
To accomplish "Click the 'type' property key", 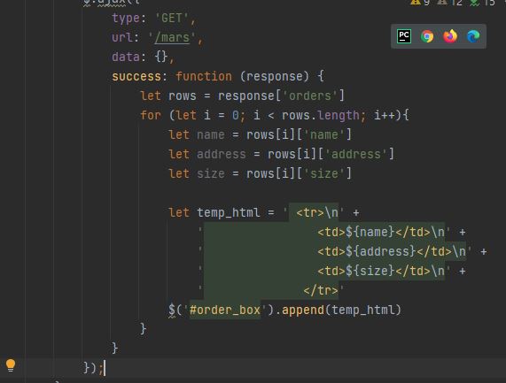I will pyautogui.click(x=126, y=19).
